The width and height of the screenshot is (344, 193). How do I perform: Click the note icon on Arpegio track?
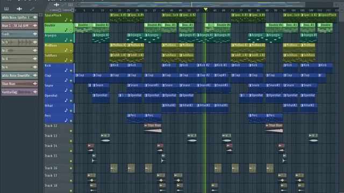coord(66,40)
